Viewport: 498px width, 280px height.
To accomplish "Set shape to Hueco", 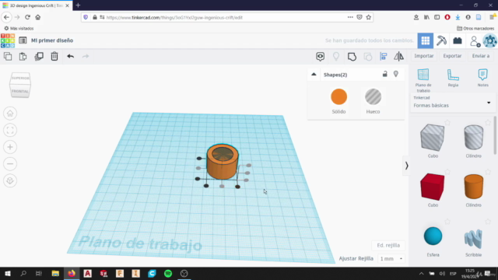I will (x=373, y=101).
